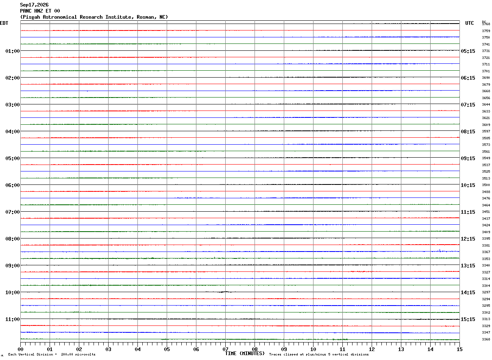Click the blue spike near minute 14

pos(440,250)
